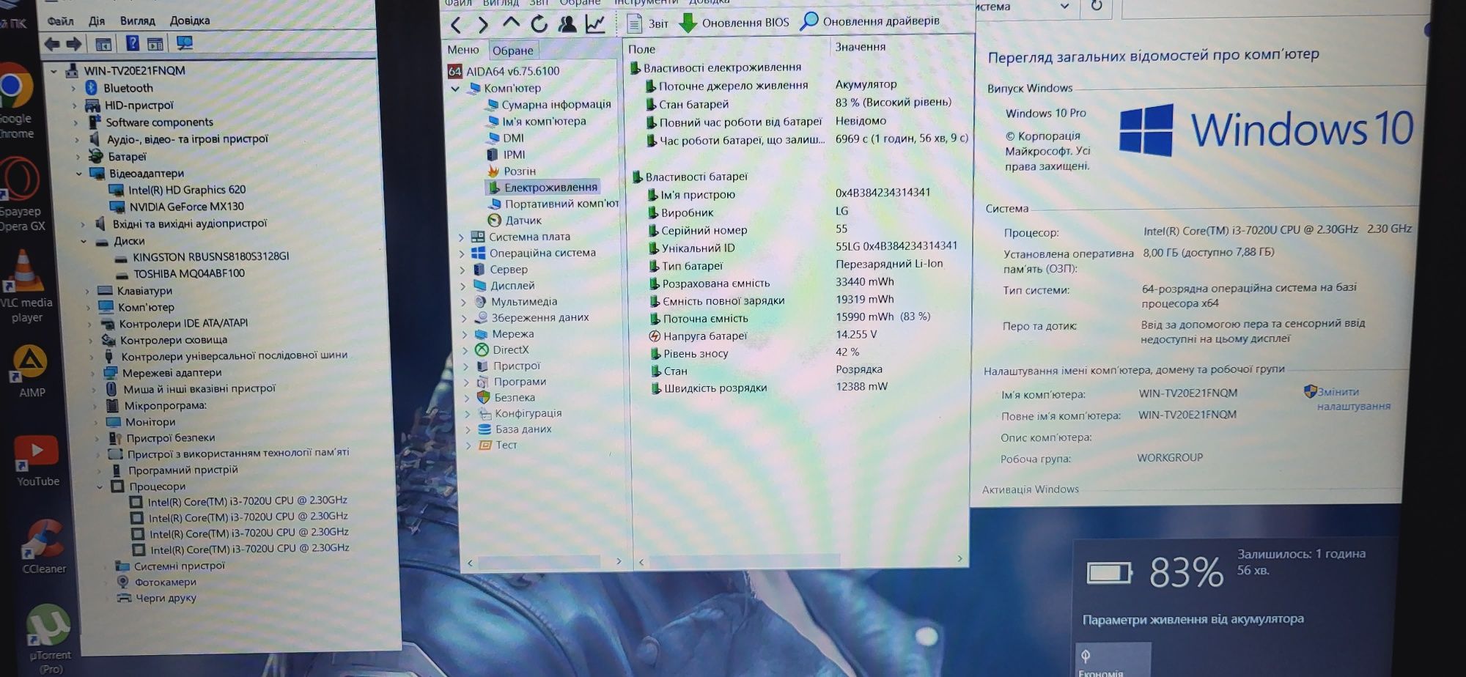Collapse the Процесори node in Device Manager
The width and height of the screenshot is (1466, 677).
[100, 487]
